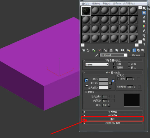Viewport: 150px width, 138px height.
Task: Expand the 超级采样 rollout
Action: (113, 116)
